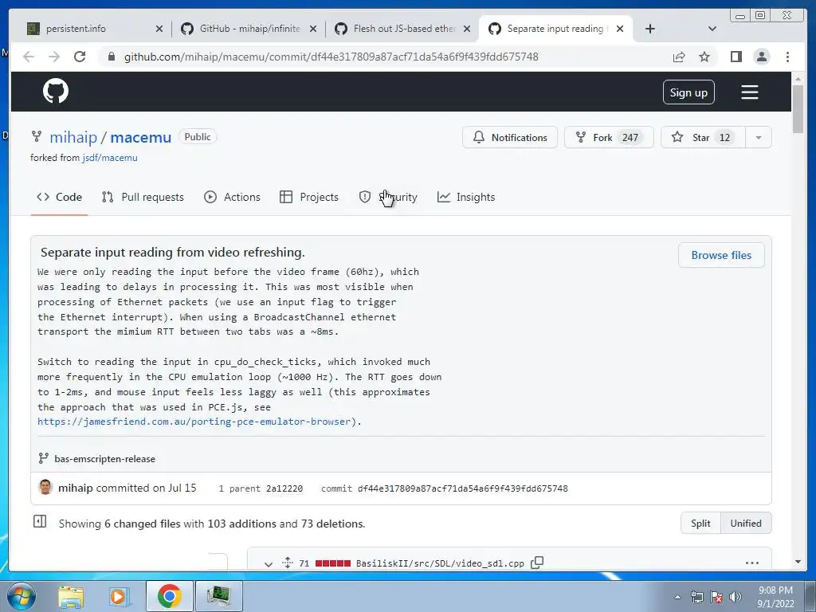This screenshot has height=612, width=816.
Task: Open parent commit 2a12220 link
Action: click(x=284, y=488)
